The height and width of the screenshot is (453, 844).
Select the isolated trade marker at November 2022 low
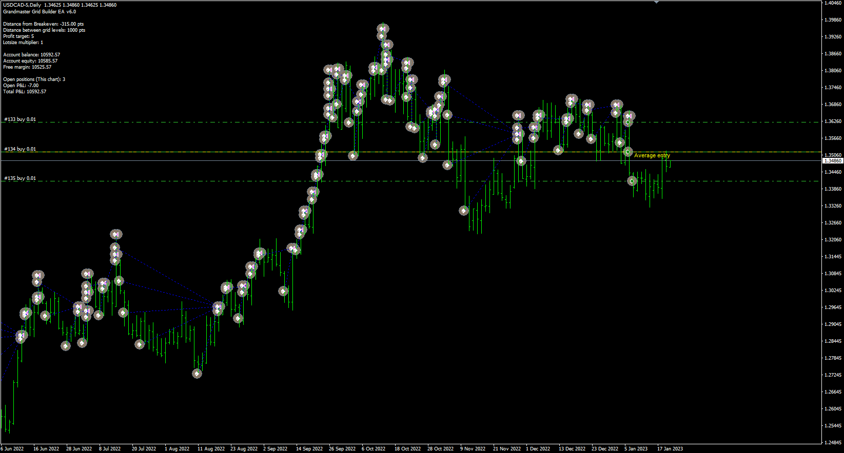click(x=464, y=210)
